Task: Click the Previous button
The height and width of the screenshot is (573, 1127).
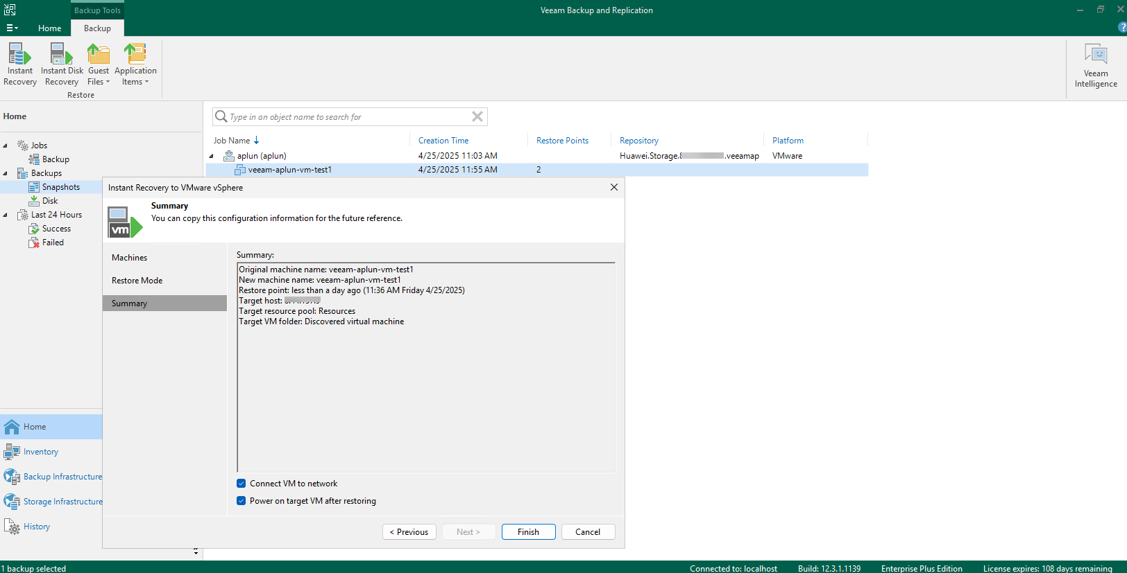Action: coord(409,532)
